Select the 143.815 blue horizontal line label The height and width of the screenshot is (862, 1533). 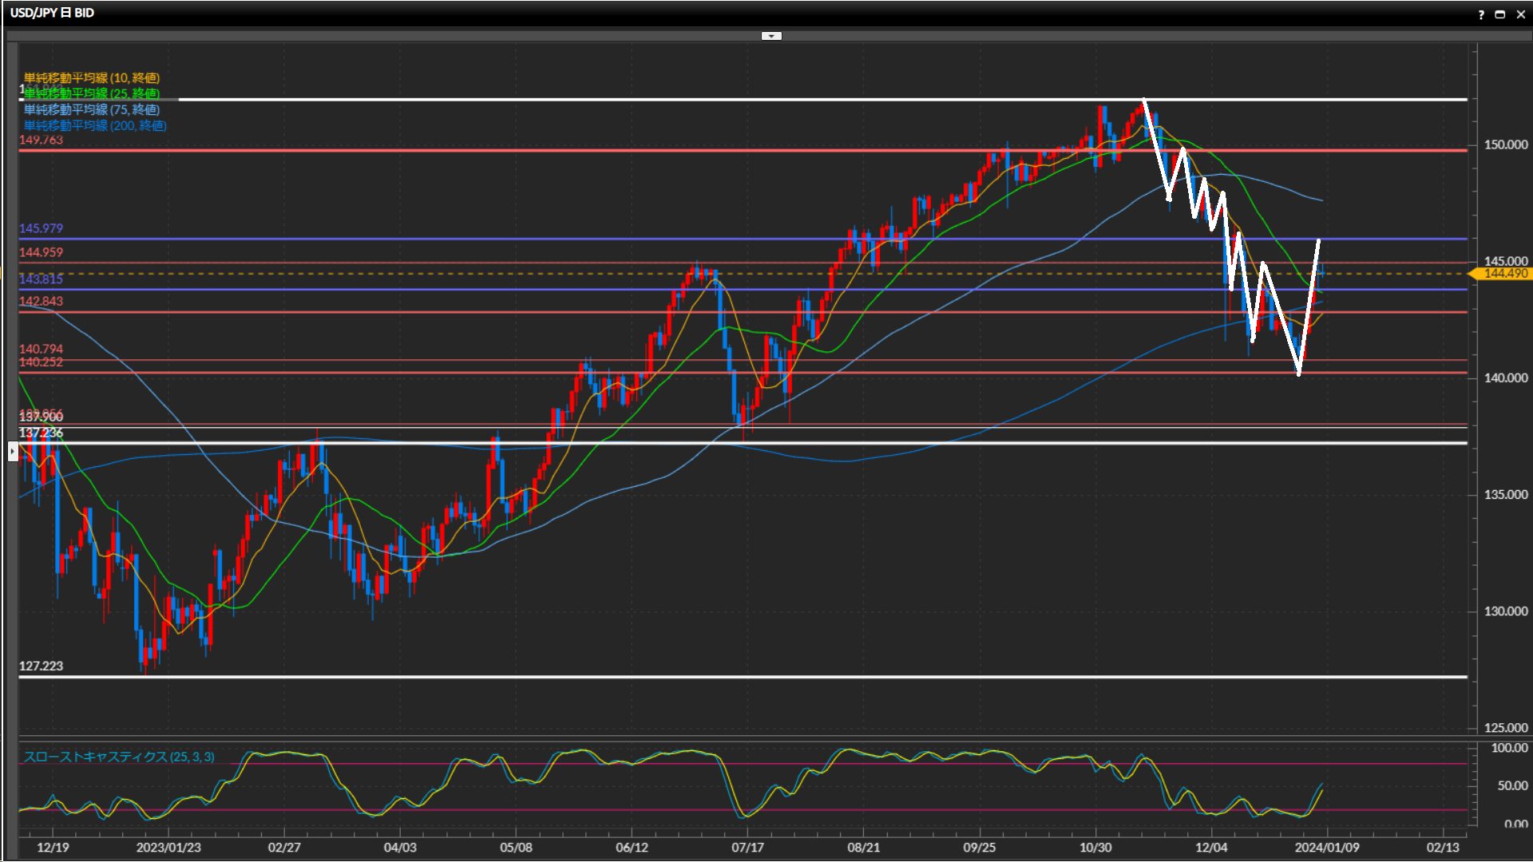[x=41, y=279]
